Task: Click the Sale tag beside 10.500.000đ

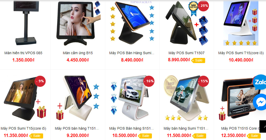Action: pyautogui.click(x=145, y=136)
